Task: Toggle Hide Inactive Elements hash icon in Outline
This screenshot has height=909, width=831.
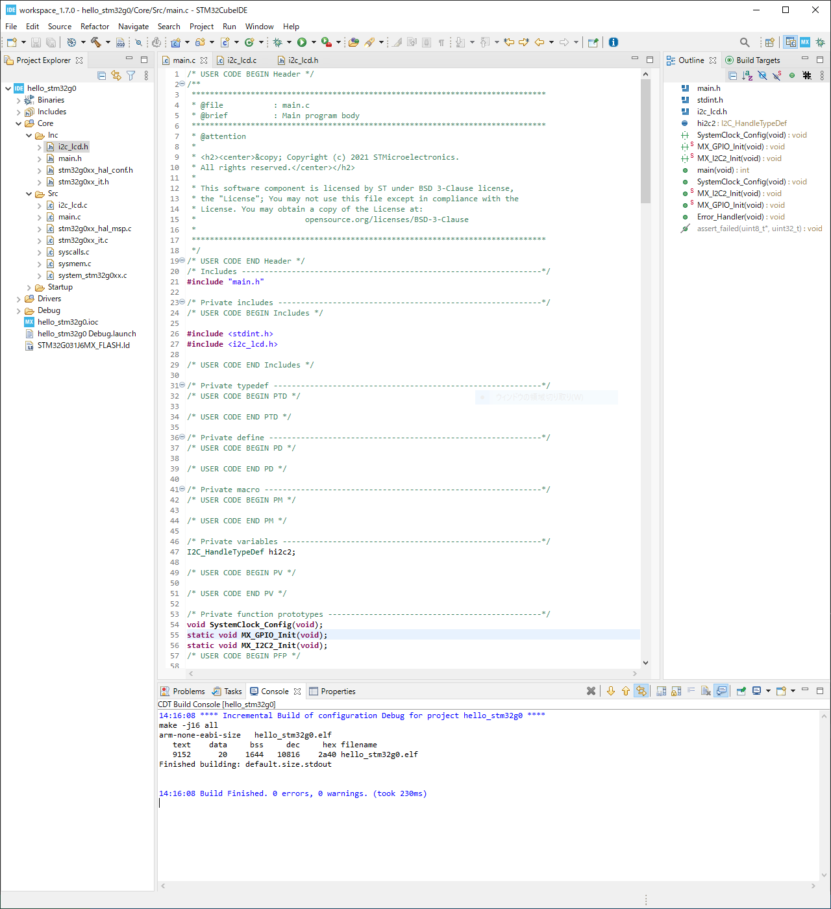Action: [807, 75]
